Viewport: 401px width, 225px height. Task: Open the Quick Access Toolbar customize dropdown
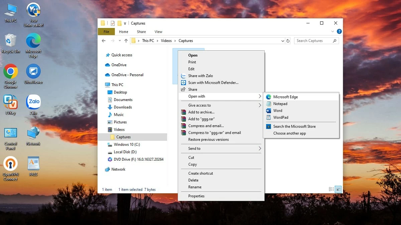click(124, 23)
